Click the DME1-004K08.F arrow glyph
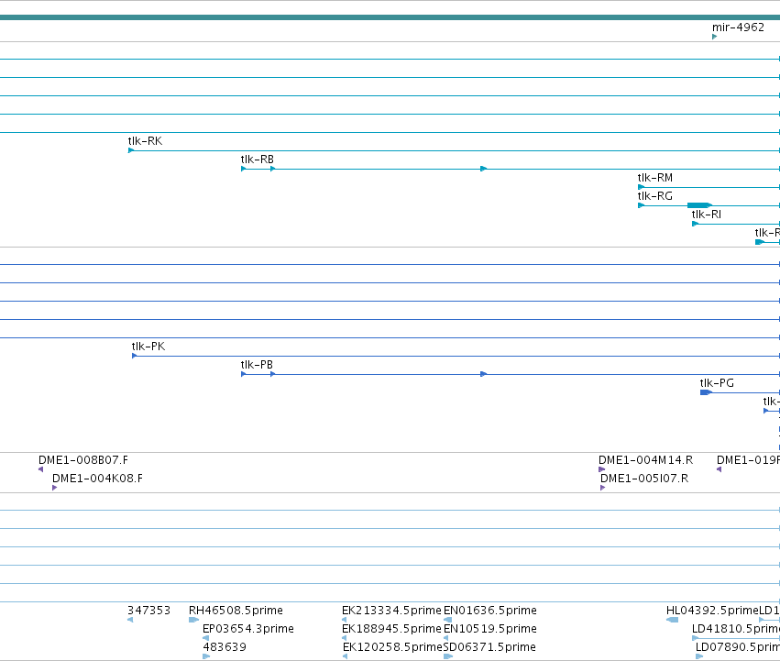This screenshot has width=780, height=661. tap(54, 488)
